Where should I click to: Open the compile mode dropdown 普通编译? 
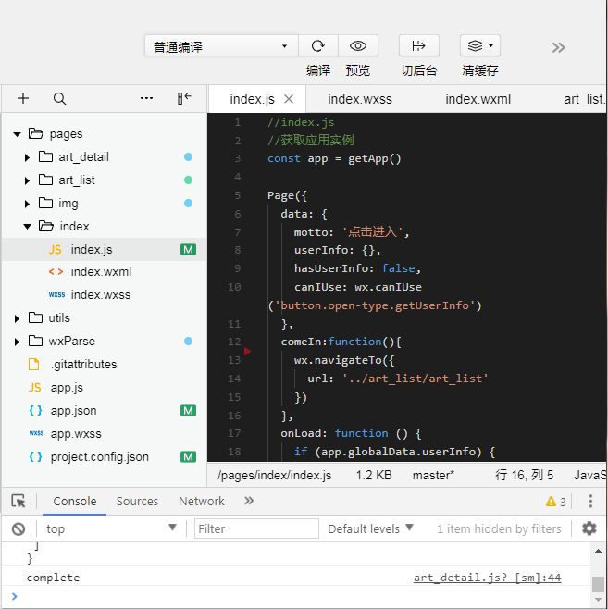click(221, 46)
